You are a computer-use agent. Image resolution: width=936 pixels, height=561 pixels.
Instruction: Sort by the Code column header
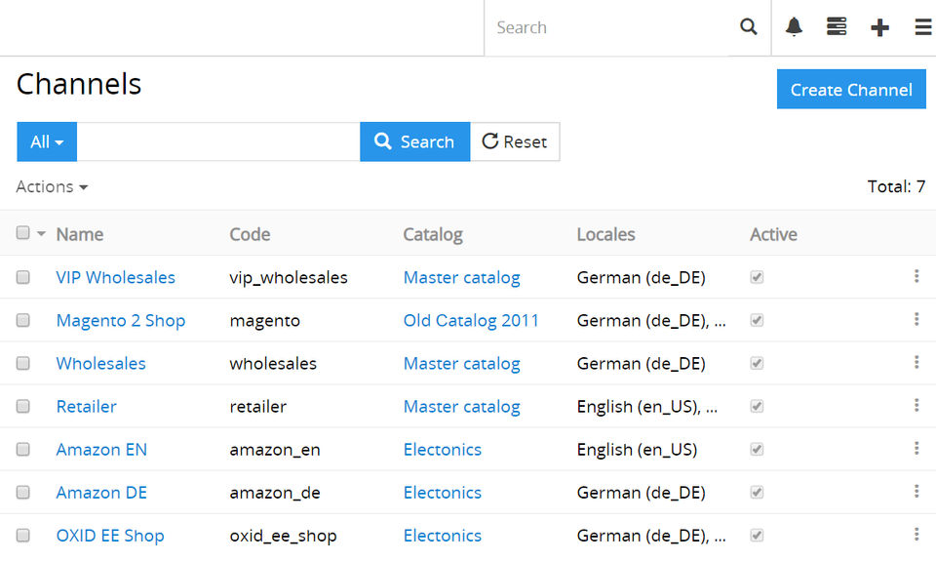[x=250, y=234]
